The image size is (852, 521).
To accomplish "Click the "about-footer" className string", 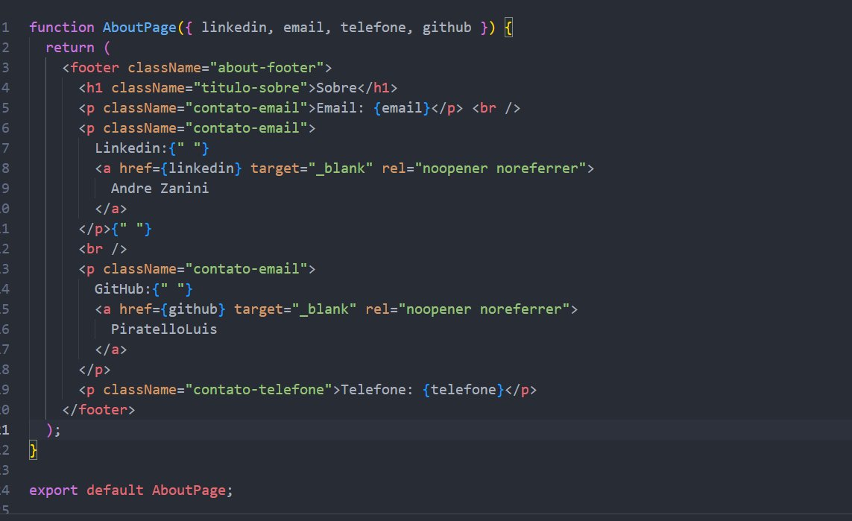I will (x=266, y=67).
